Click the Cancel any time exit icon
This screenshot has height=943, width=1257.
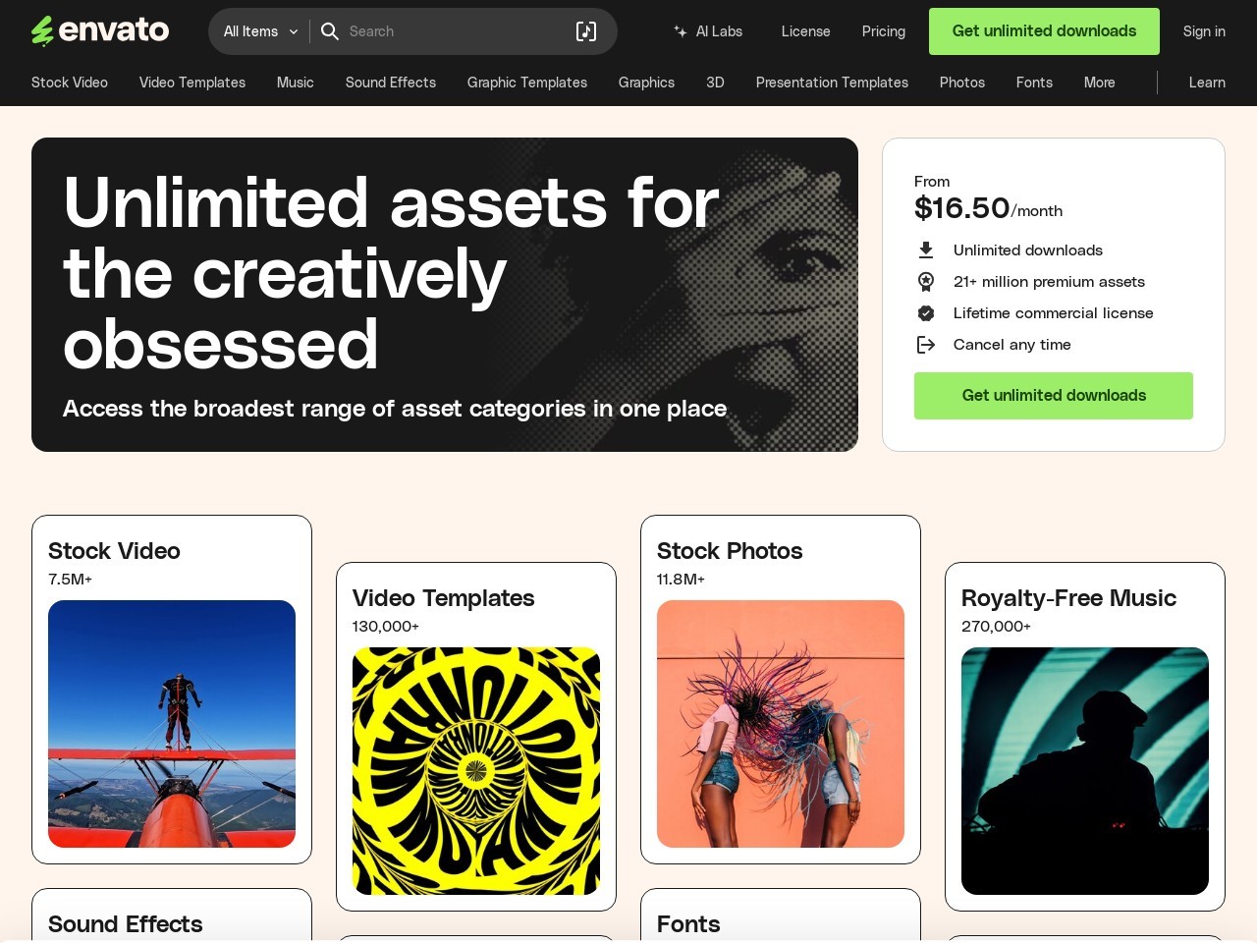click(926, 345)
